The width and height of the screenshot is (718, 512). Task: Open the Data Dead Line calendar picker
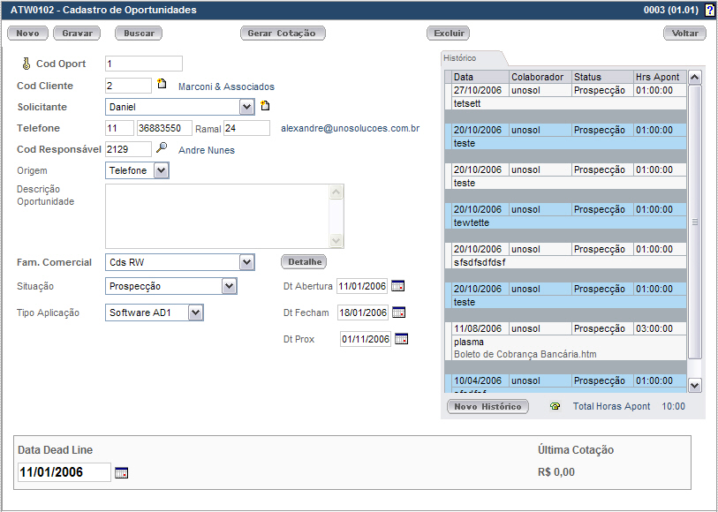[121, 473]
